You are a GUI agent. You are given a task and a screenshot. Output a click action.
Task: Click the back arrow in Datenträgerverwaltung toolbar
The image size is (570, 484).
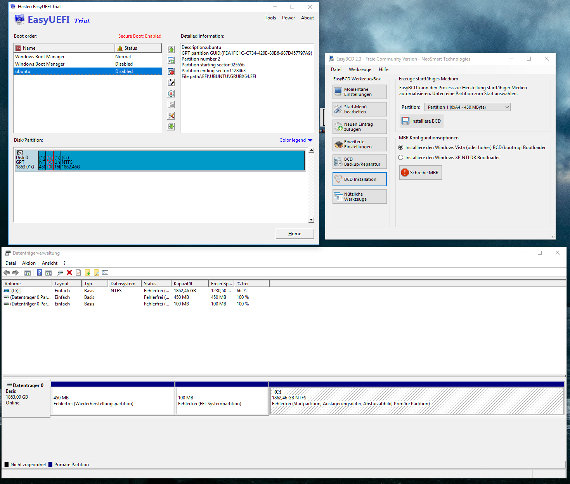7,272
